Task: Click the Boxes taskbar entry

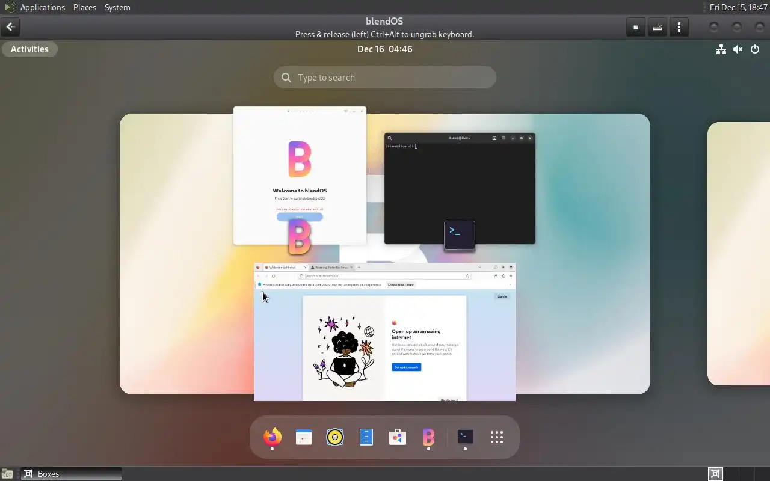Action: 72,474
